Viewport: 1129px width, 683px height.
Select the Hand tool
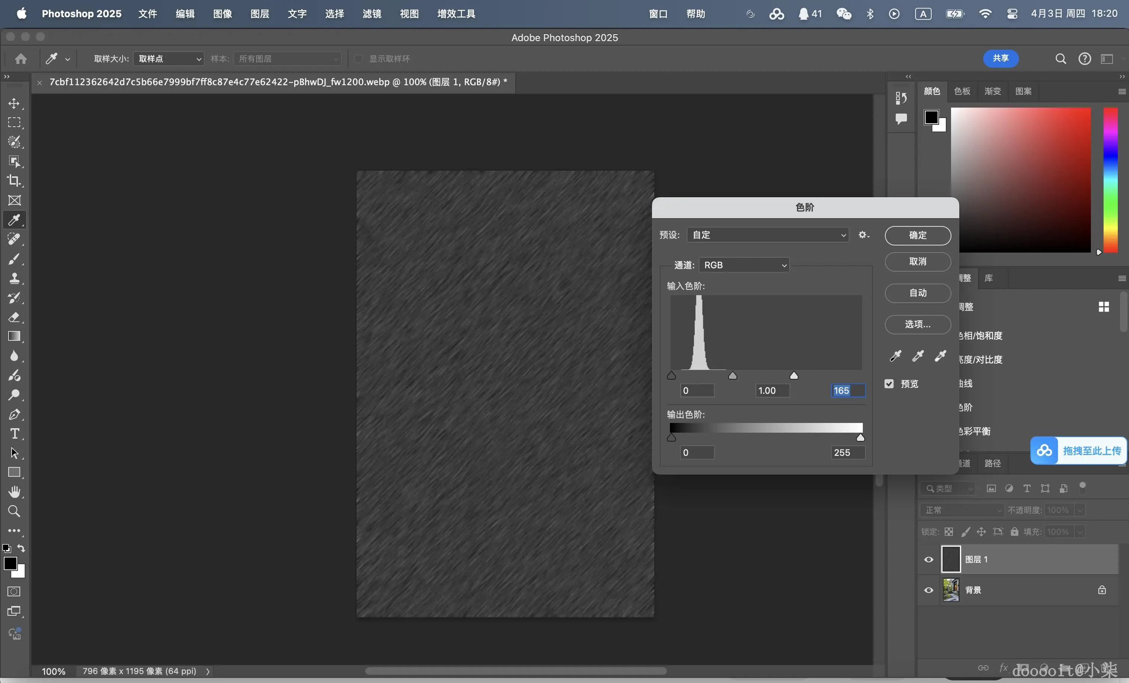pos(14,492)
